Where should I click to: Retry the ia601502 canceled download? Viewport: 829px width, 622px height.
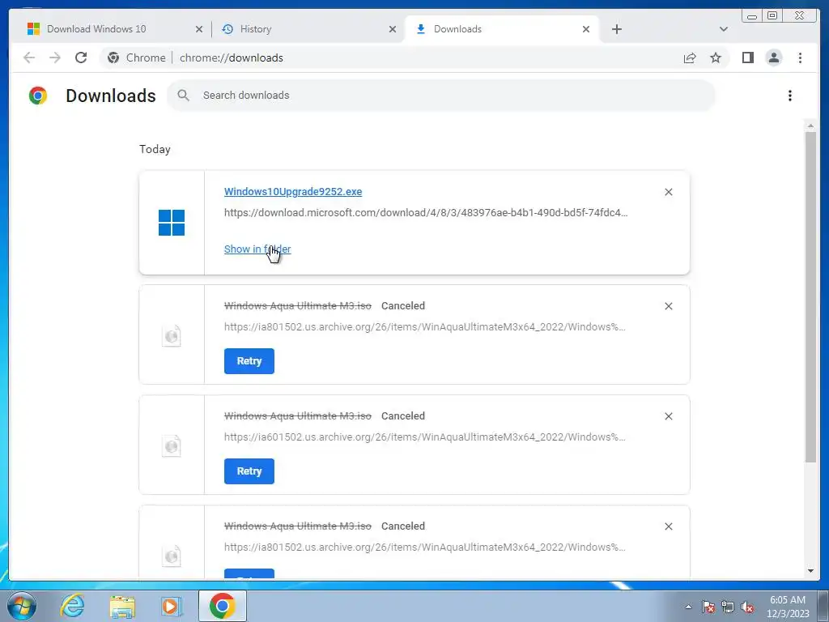point(249,471)
